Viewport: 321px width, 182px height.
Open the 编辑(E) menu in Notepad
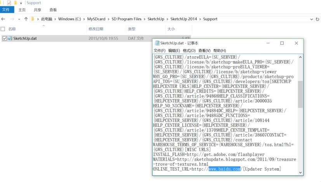[x=174, y=51]
